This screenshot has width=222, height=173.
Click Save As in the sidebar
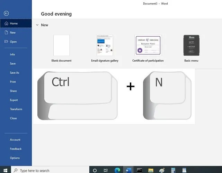click(15, 73)
